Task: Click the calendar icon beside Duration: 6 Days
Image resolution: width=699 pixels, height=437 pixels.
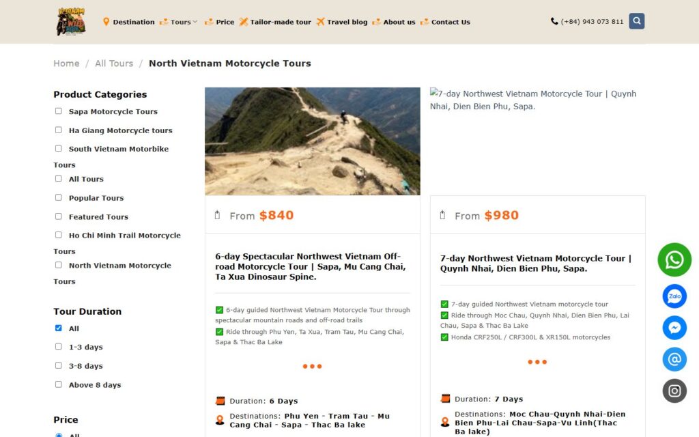Action: click(x=220, y=401)
